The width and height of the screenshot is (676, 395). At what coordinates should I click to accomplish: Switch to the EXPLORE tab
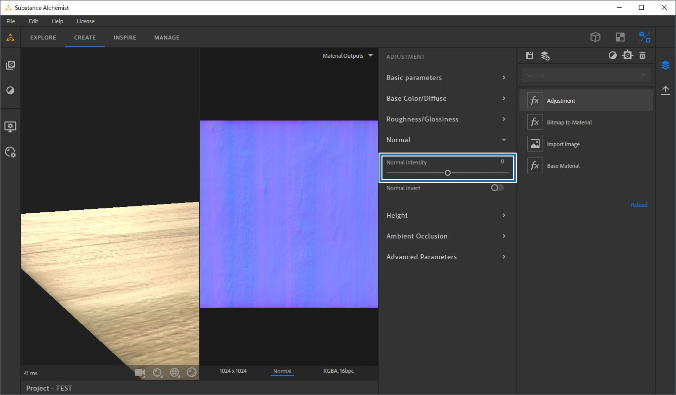tap(43, 38)
